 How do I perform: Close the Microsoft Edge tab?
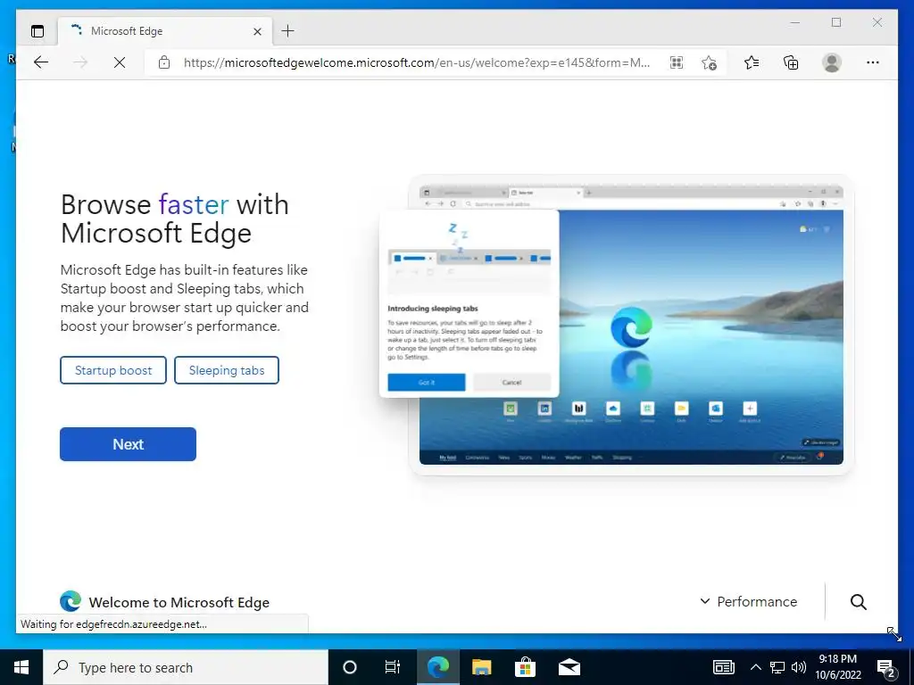point(257,31)
